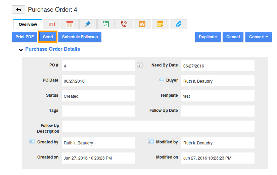Click the contact card icon beside Created by
This screenshot has height=175, width=277.
[x=32, y=142]
